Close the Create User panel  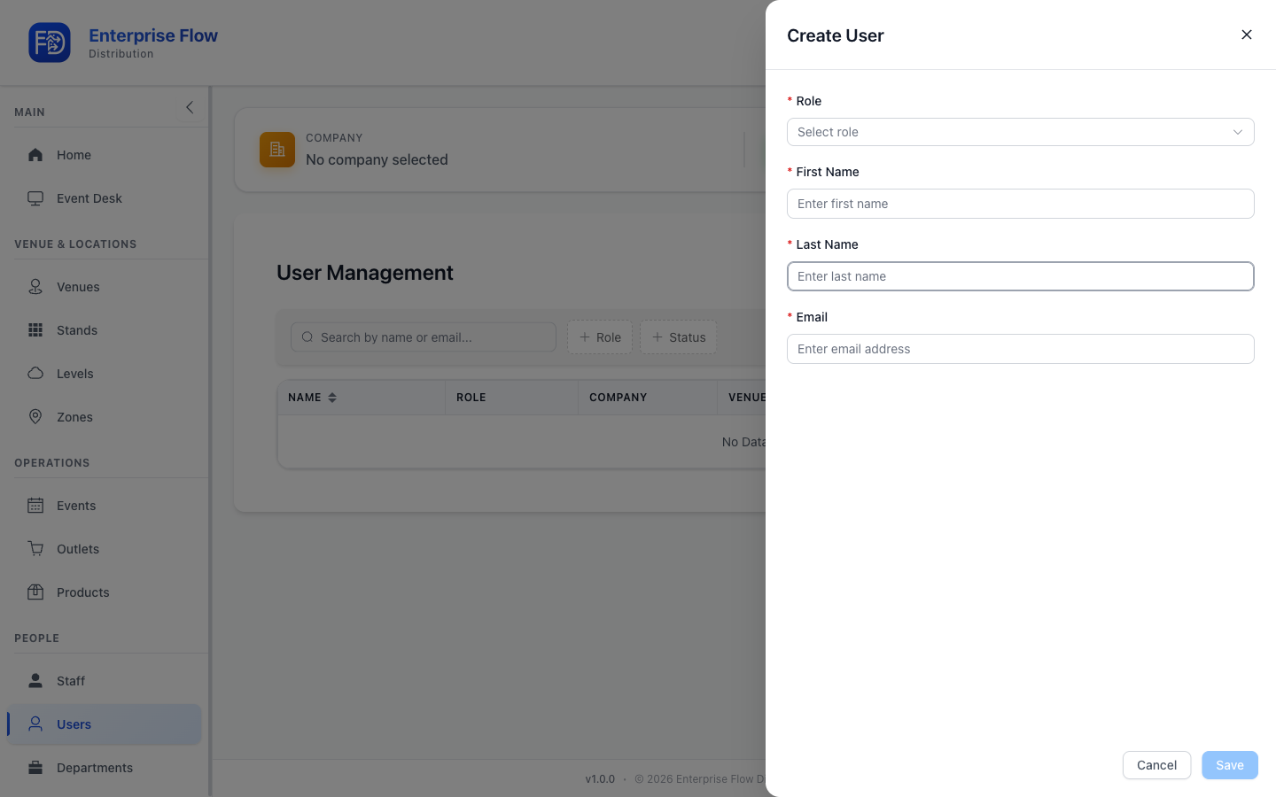click(x=1247, y=35)
